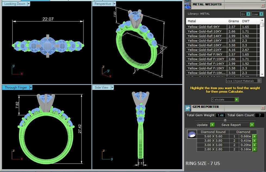266x172 pixels.
Task: Expand the Through Finger viewport dropdown
Action: point(31,87)
